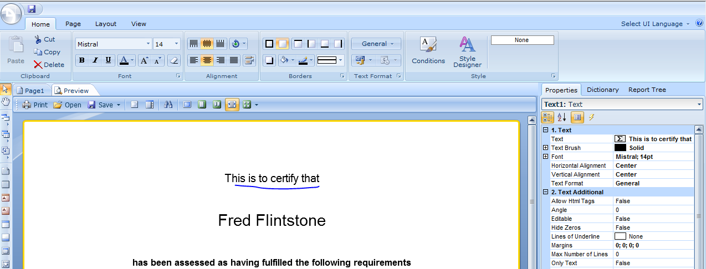Open the General text format dropdown
The width and height of the screenshot is (706, 269).
tap(376, 44)
